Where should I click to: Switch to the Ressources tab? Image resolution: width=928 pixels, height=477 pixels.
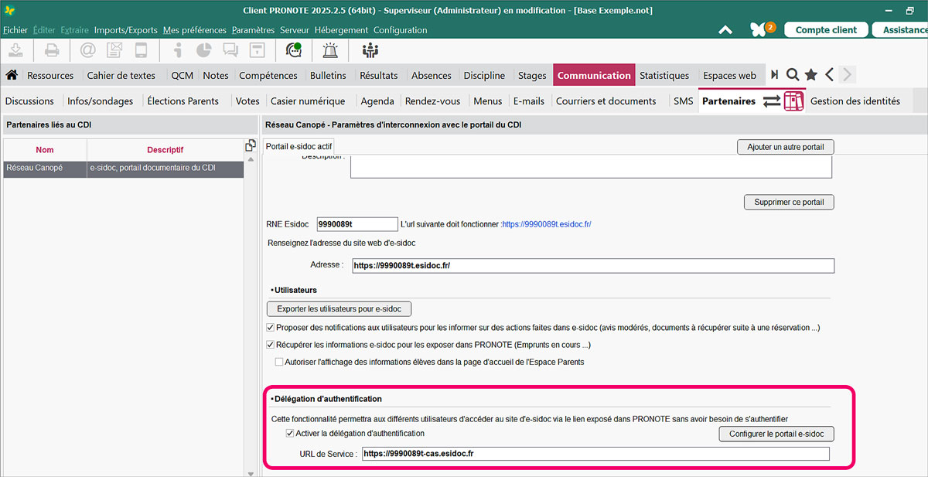[x=50, y=76]
